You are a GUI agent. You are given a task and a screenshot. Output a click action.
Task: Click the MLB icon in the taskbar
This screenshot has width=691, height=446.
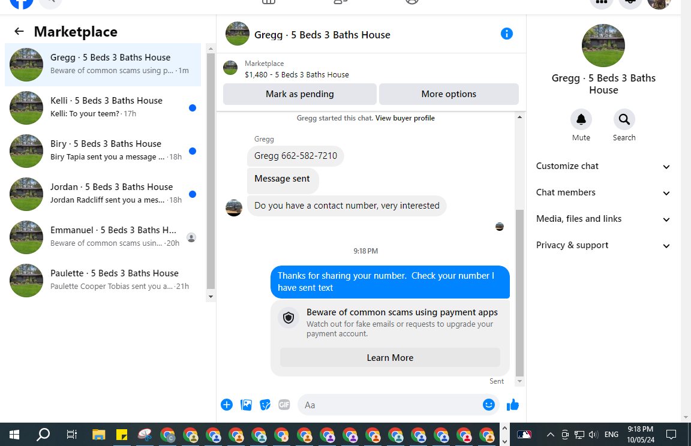[524, 435]
